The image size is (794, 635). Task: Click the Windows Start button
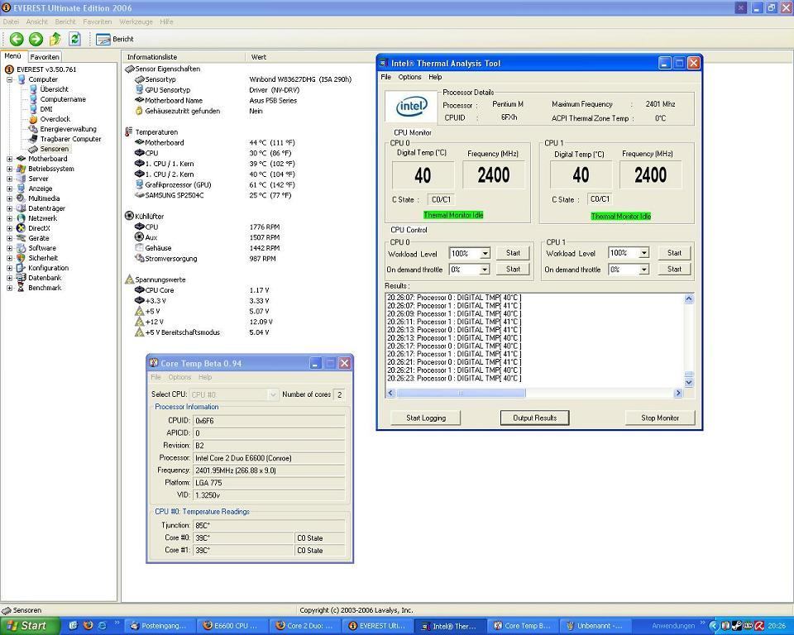[30, 626]
